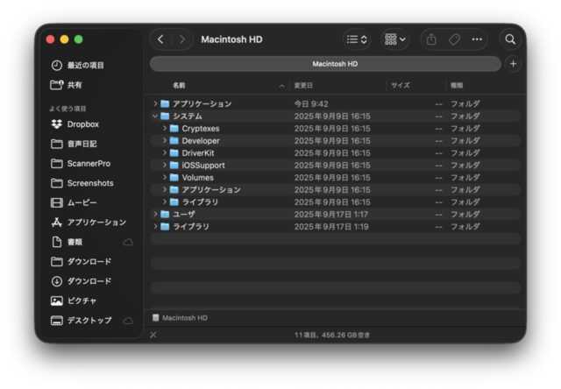Select the システム folder row
561x389 pixels.
335,117
